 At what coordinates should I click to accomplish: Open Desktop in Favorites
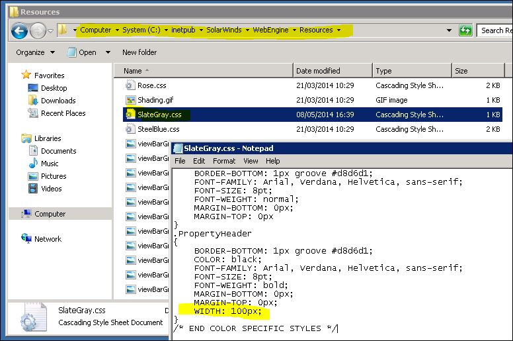pyautogui.click(x=54, y=88)
